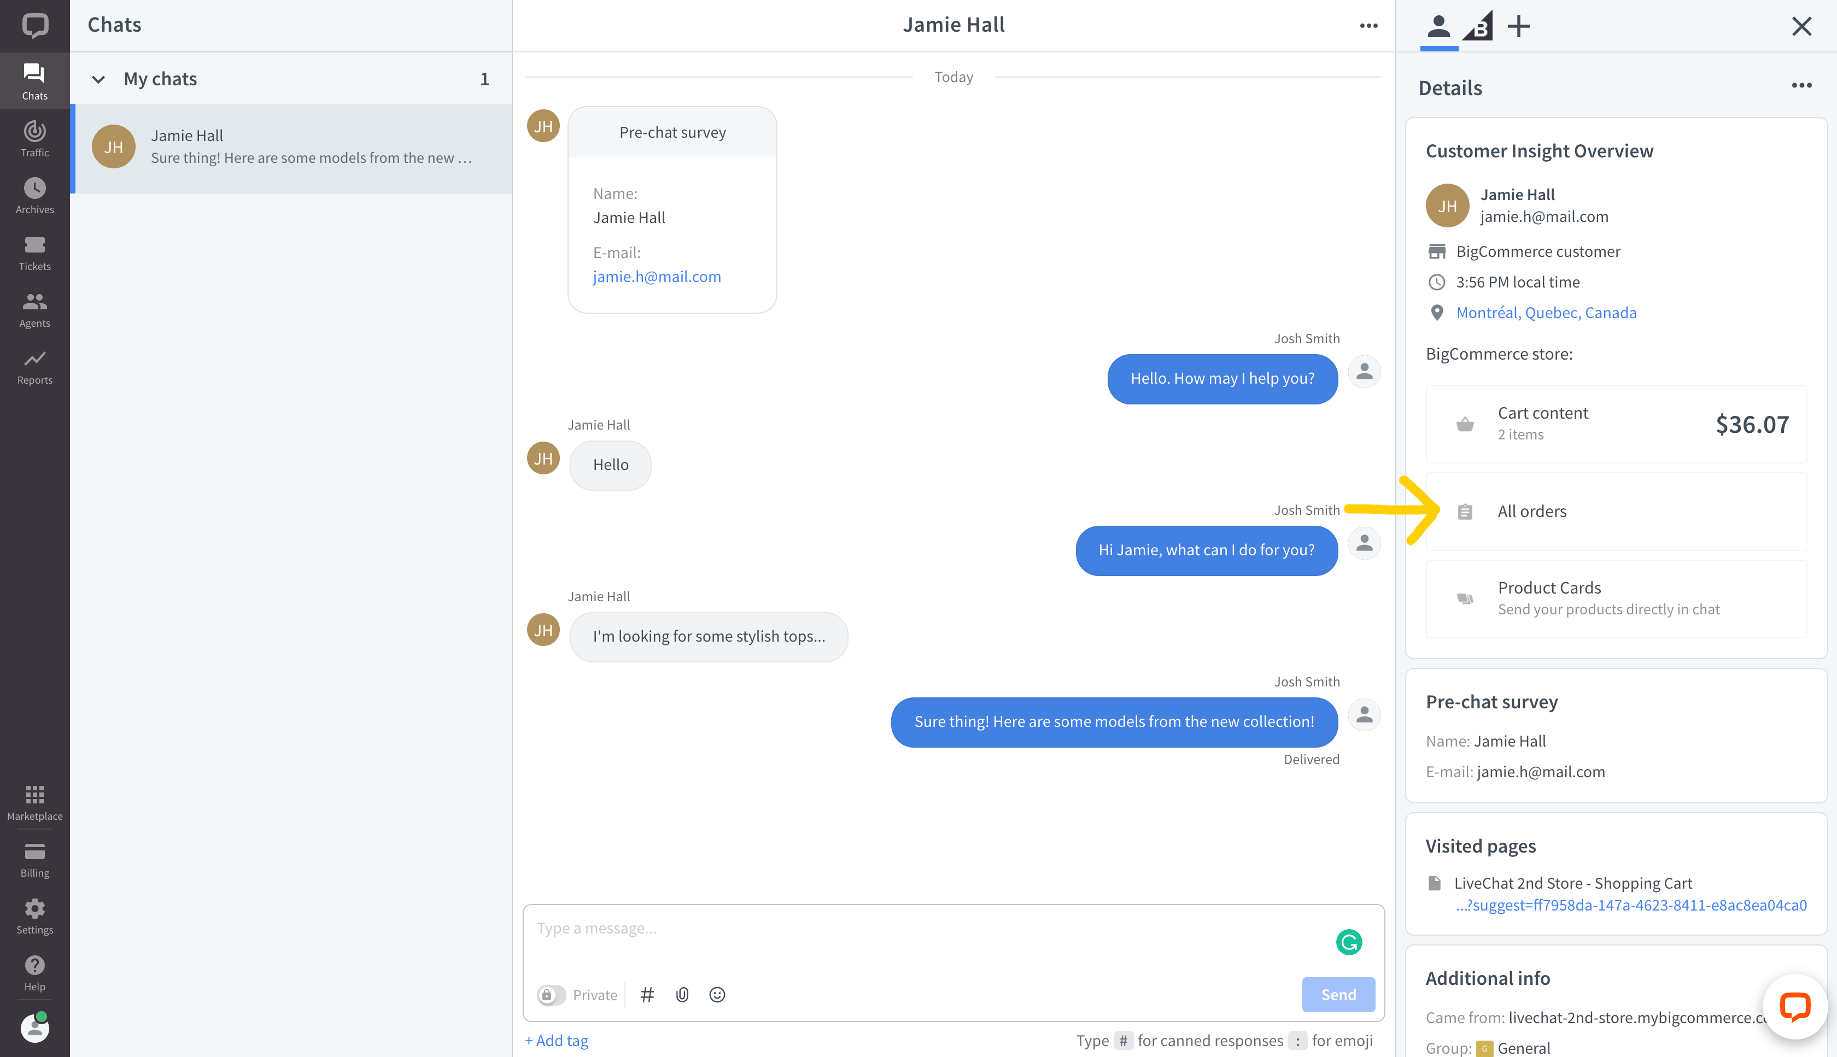Select the customer analytics tab
Screen dimensions: 1837x1057
pos(1477,26)
